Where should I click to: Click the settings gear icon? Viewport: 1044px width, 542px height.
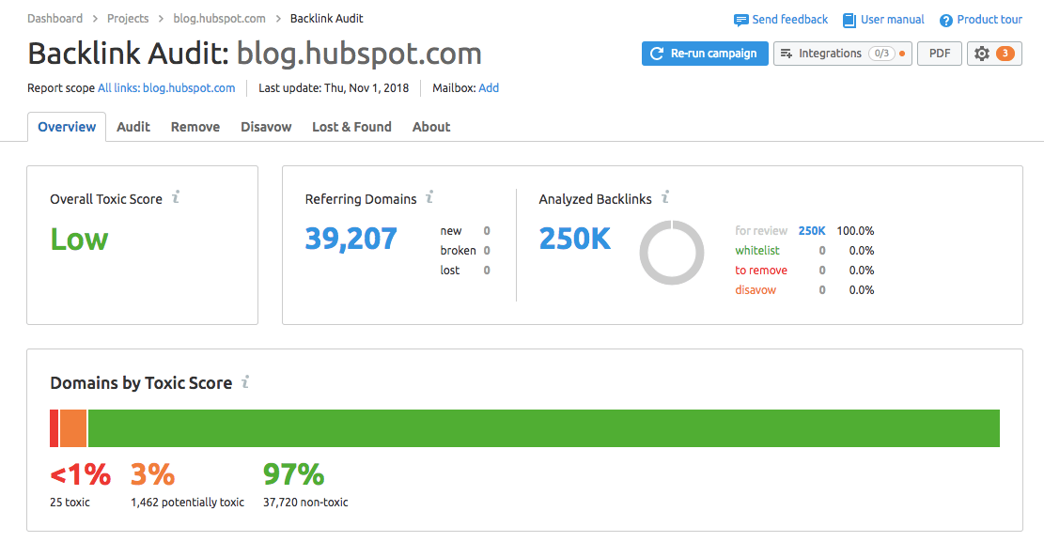coord(982,54)
